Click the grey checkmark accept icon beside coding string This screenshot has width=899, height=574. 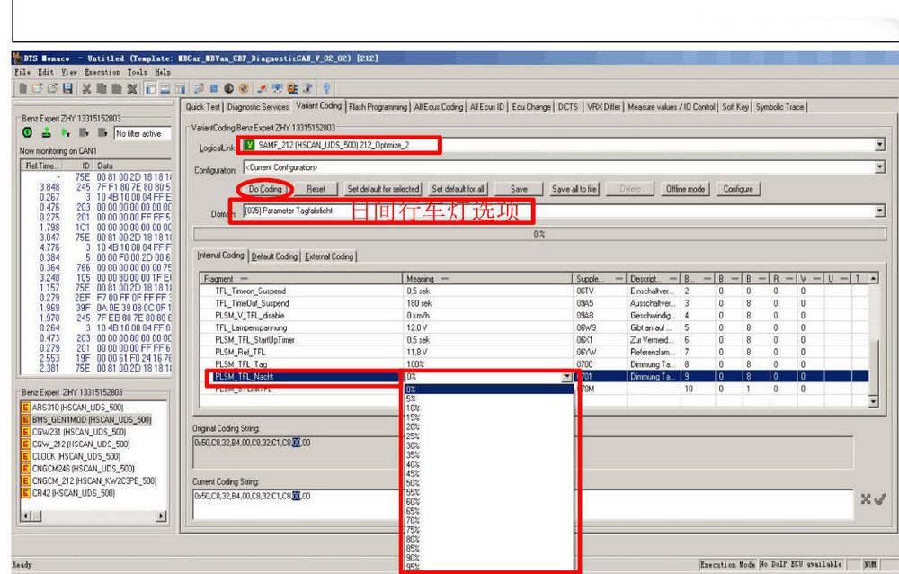[x=879, y=498]
